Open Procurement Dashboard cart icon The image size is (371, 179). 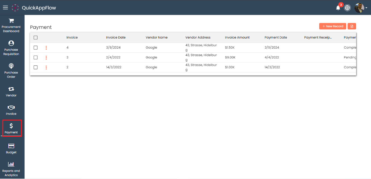(x=11, y=21)
